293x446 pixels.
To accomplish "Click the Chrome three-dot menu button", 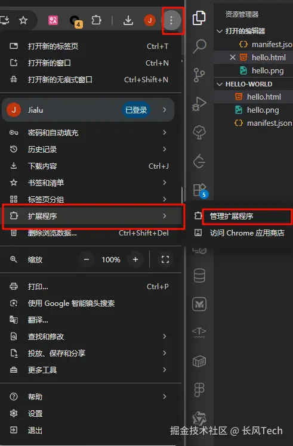I will (x=171, y=20).
